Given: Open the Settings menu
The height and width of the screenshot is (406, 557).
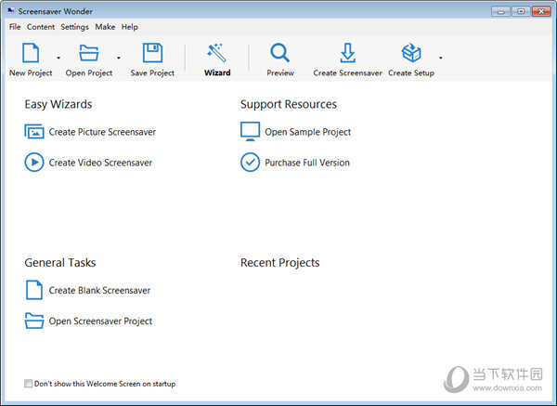Looking at the screenshot, I should point(74,27).
